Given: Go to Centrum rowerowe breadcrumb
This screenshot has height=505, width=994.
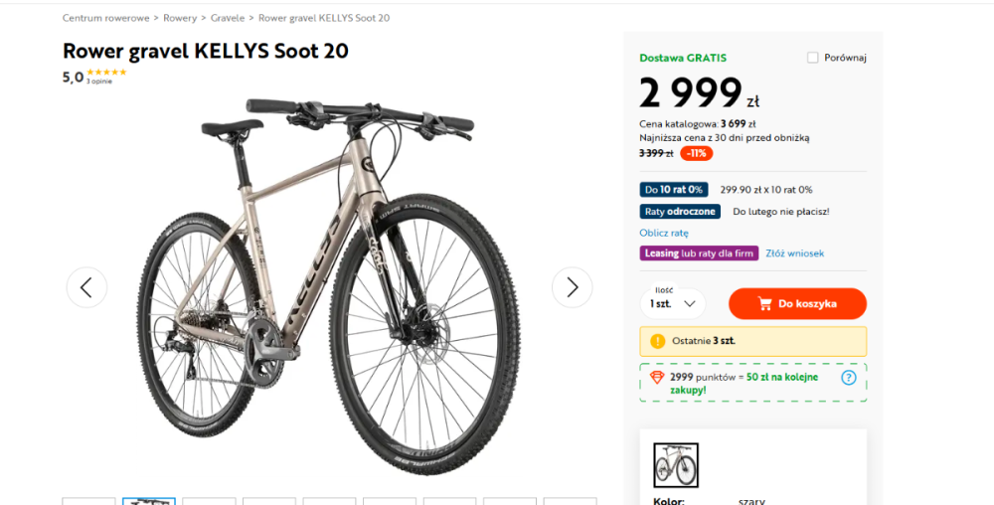Looking at the screenshot, I should (106, 18).
